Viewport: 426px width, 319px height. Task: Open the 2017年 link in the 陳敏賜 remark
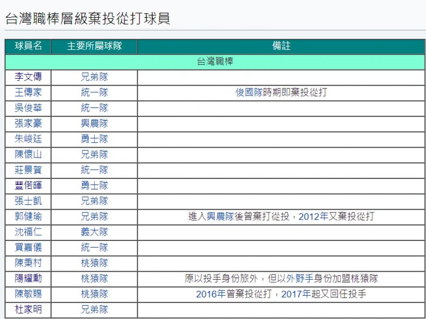click(296, 294)
